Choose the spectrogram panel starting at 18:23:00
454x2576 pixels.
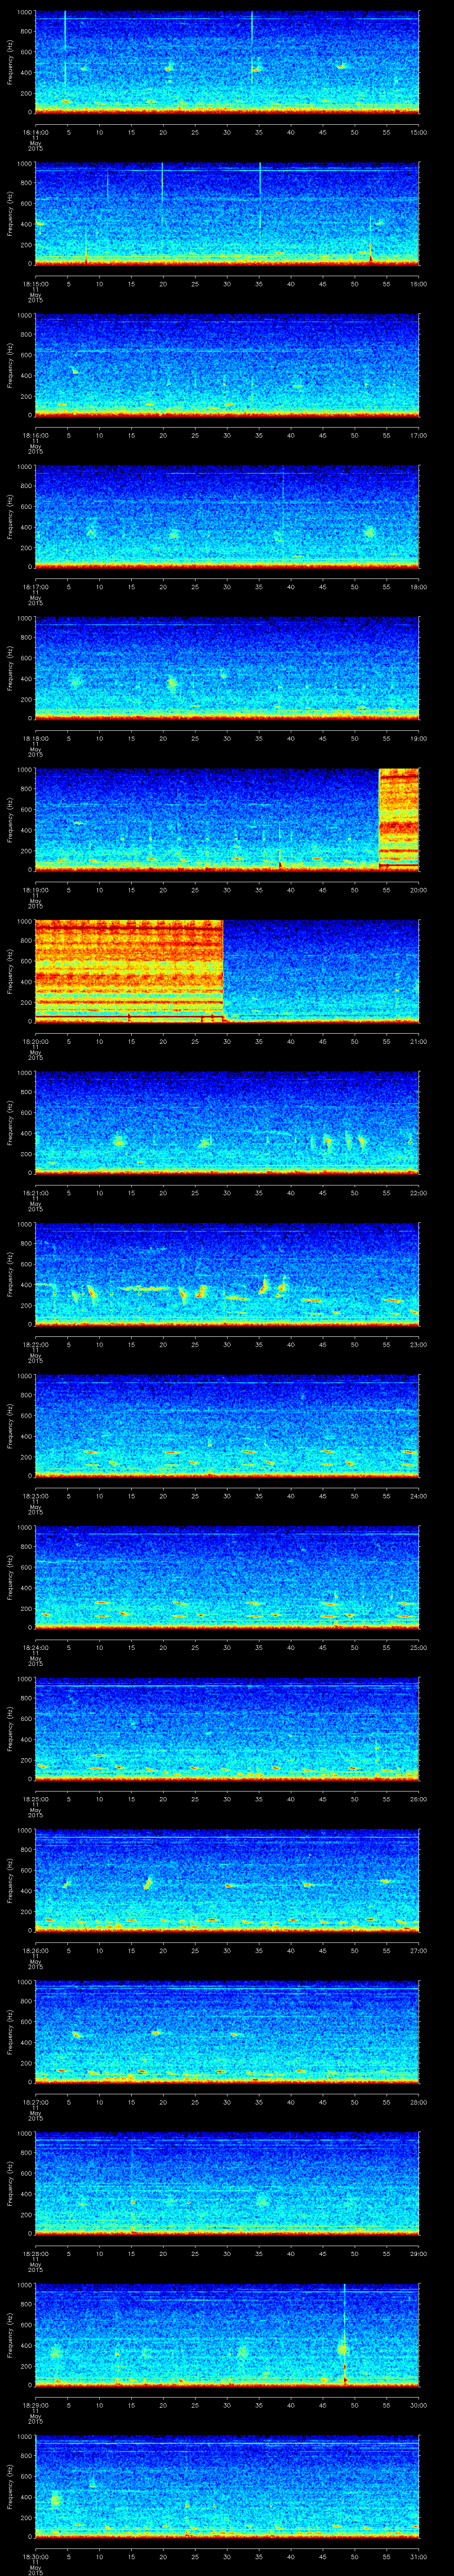coord(227,1427)
